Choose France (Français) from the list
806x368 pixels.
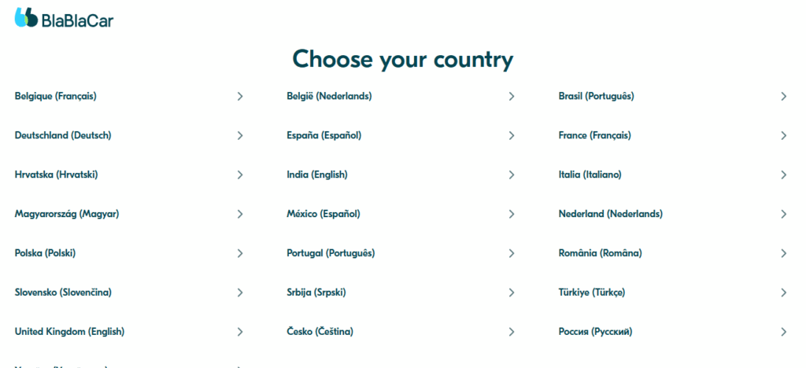coord(594,135)
